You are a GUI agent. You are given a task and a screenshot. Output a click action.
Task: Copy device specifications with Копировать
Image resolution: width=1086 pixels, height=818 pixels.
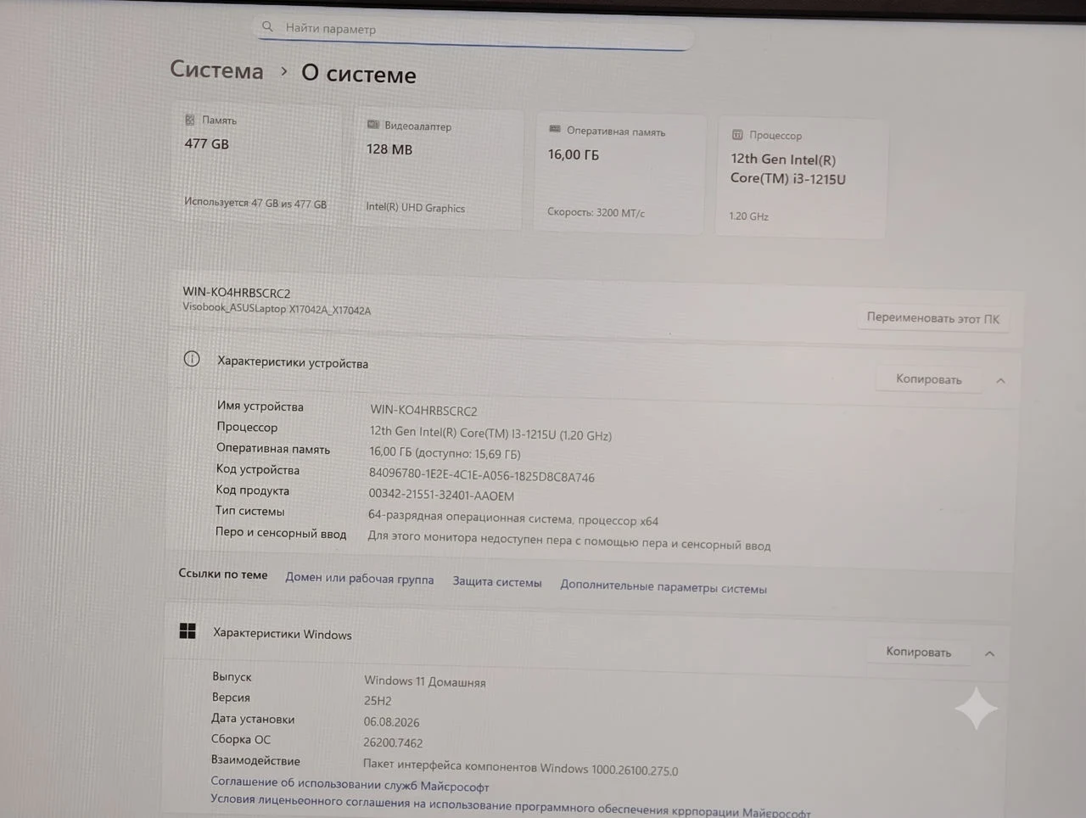[x=929, y=379]
